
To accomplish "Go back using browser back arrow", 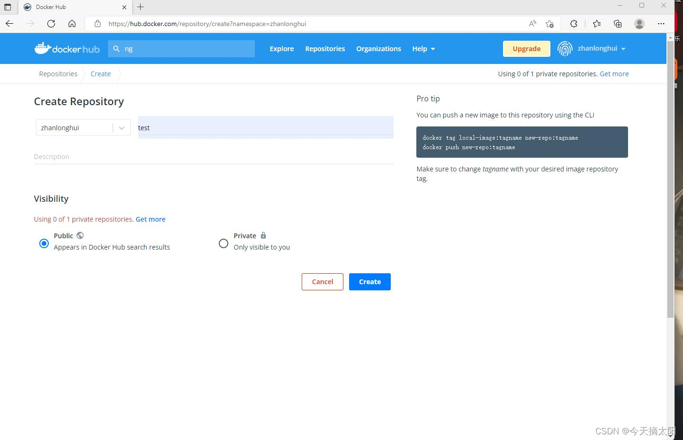I will click(x=9, y=24).
